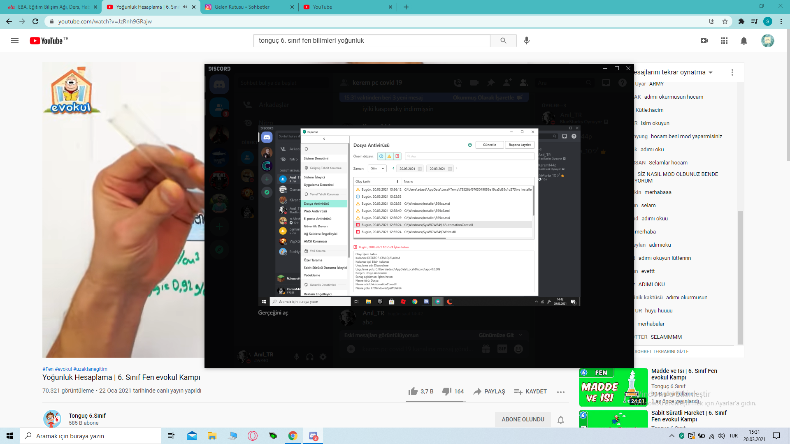
Task: Open the Windows Start menu
Action: pyautogui.click(x=10, y=436)
